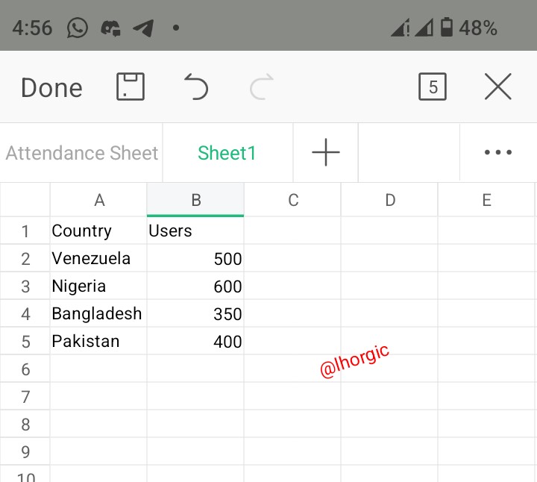This screenshot has width=537, height=482.
Task: Open the three-dot more options menu
Action: point(497,153)
